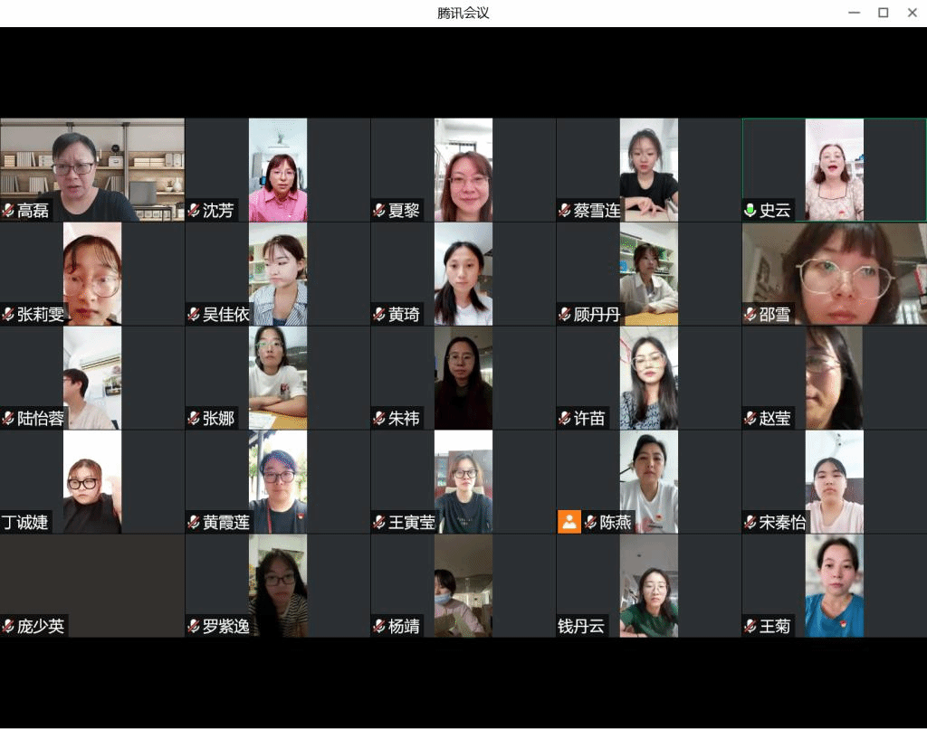Viewport: 927px width, 729px height.
Task: Click the muted mic icon beside 高磊
Action: [x=8, y=211]
